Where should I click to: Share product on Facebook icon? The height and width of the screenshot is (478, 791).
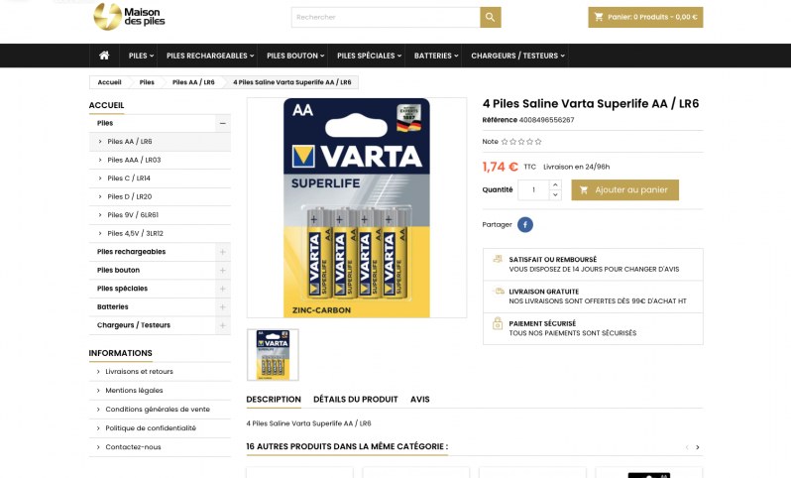click(525, 224)
